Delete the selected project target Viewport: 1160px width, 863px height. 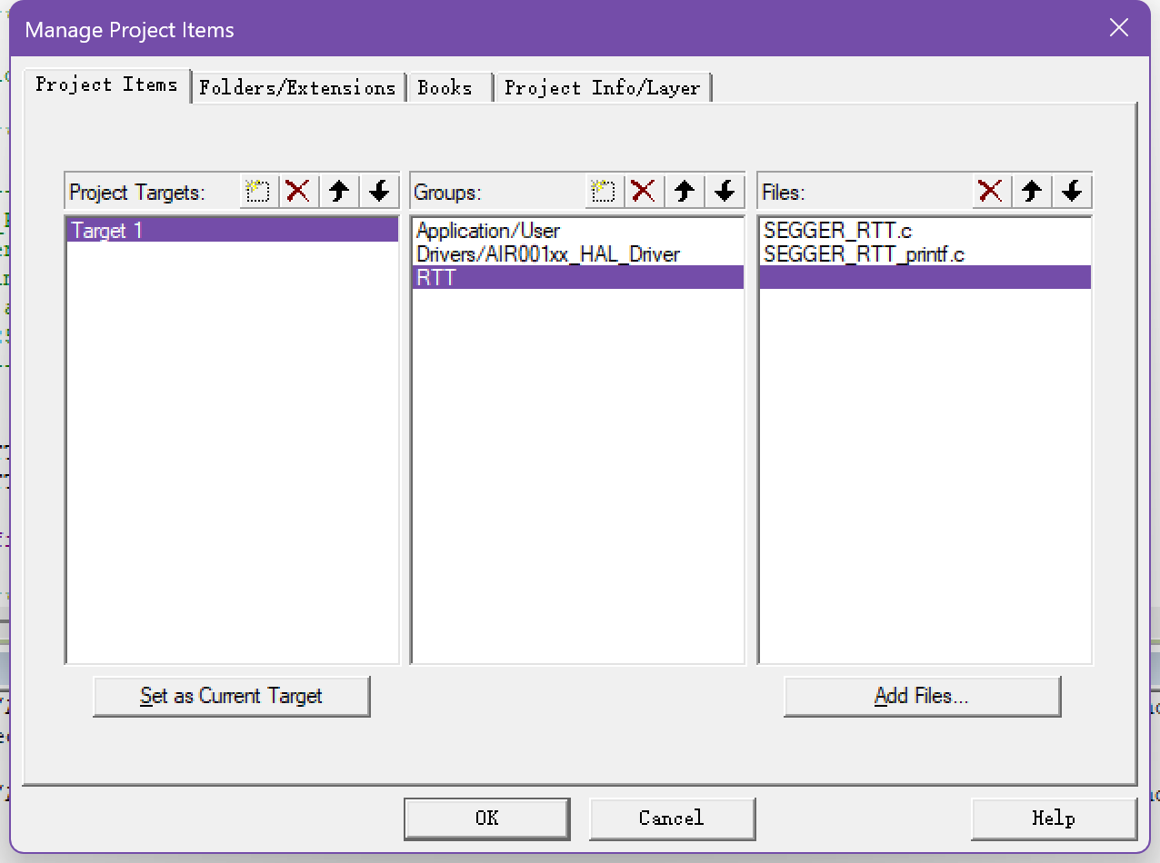(x=298, y=192)
